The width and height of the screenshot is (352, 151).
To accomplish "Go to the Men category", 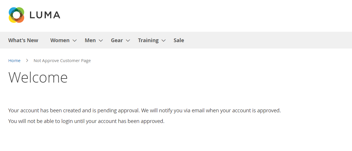I will 90,40.
